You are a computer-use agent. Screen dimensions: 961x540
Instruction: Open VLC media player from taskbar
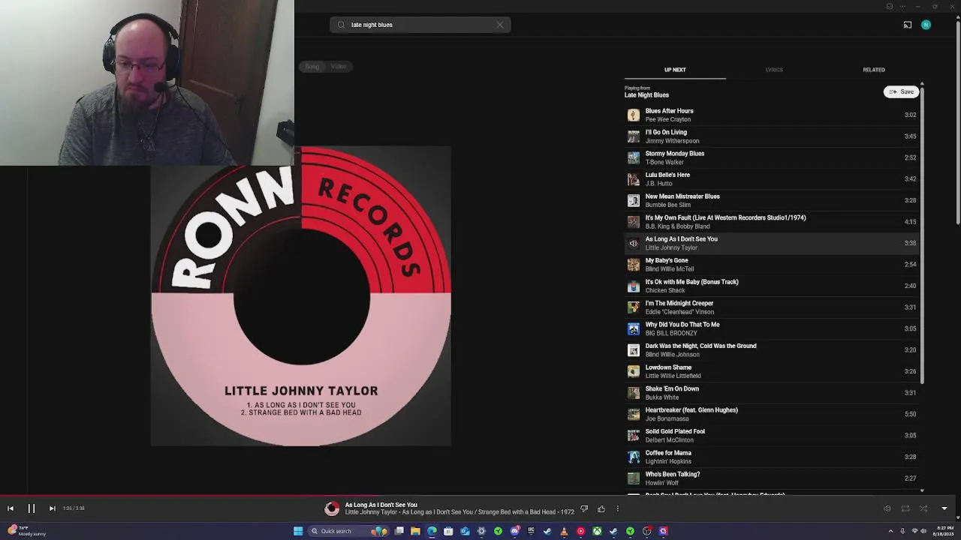click(564, 531)
